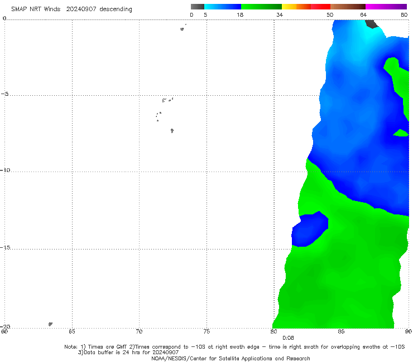
Task: Pick the magenta-purple segment of the colorbar
Action: (x=386, y=7)
